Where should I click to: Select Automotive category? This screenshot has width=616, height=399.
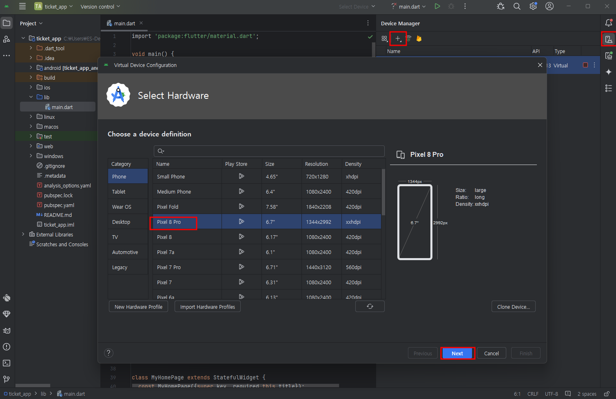pyautogui.click(x=128, y=252)
